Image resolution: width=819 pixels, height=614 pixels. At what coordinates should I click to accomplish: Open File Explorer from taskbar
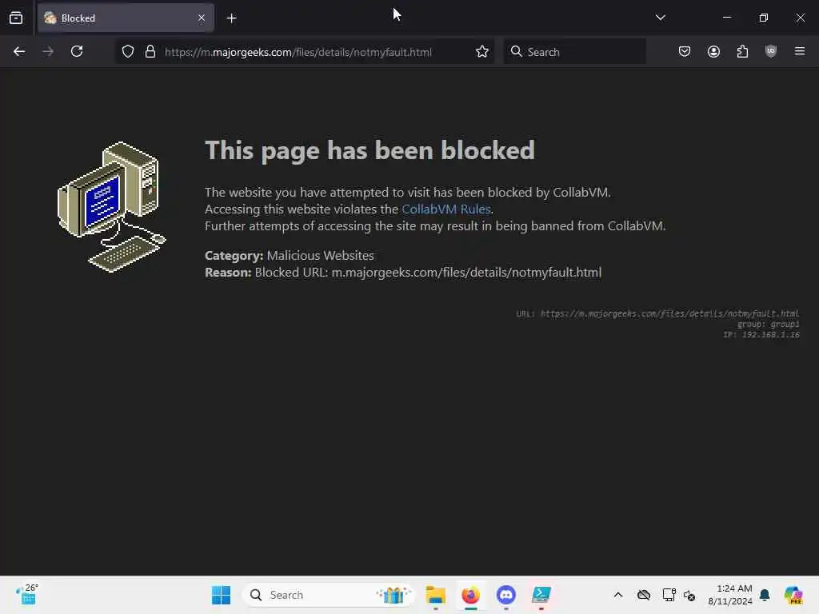[x=436, y=595]
